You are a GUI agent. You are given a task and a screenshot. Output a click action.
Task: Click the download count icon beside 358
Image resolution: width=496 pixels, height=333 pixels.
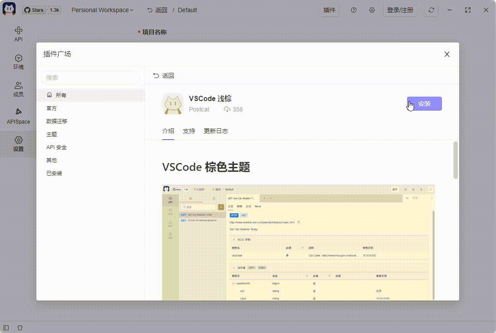(x=227, y=109)
